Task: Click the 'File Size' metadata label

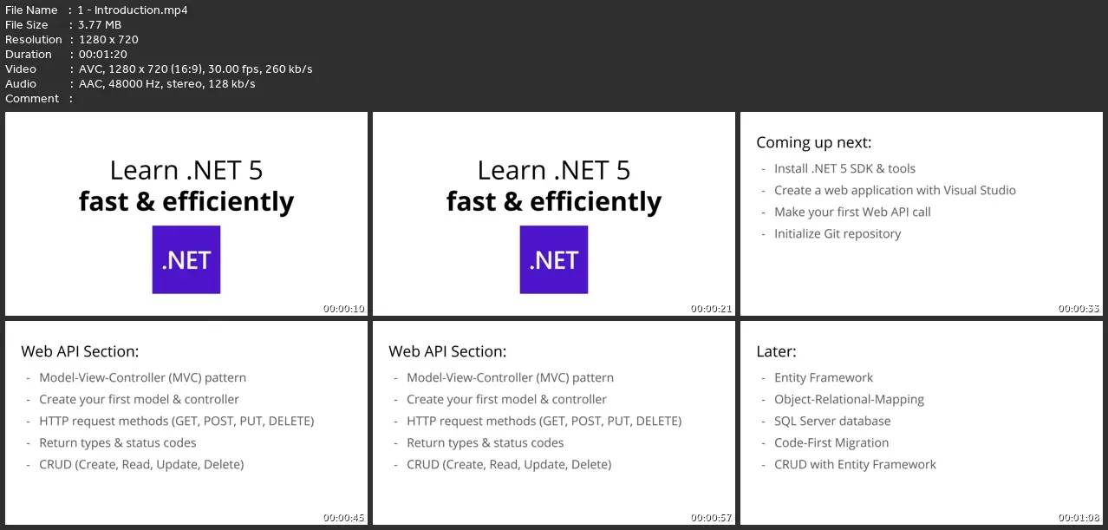Action: click(27, 25)
